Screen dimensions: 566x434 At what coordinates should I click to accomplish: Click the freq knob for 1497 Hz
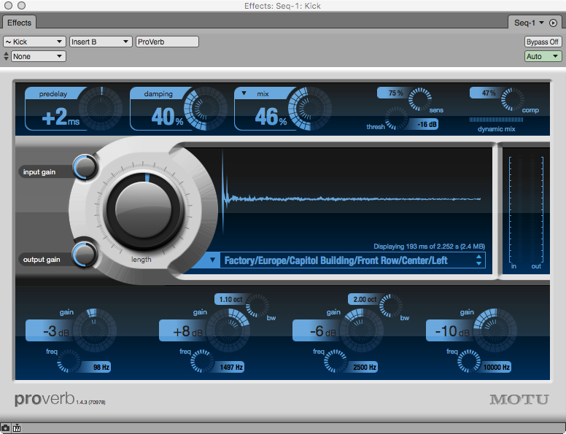click(202, 361)
